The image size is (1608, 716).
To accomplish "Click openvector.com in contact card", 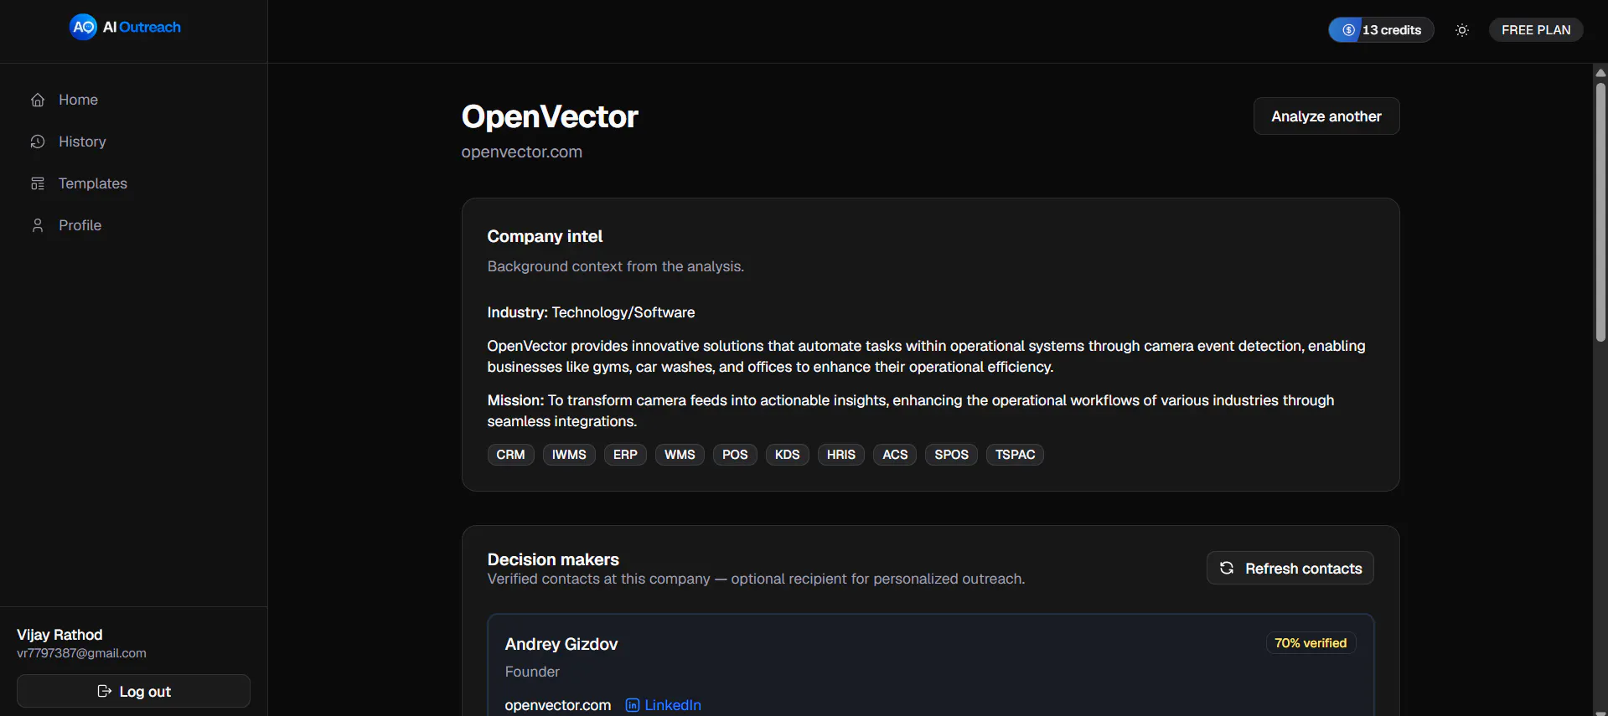I will point(558,705).
